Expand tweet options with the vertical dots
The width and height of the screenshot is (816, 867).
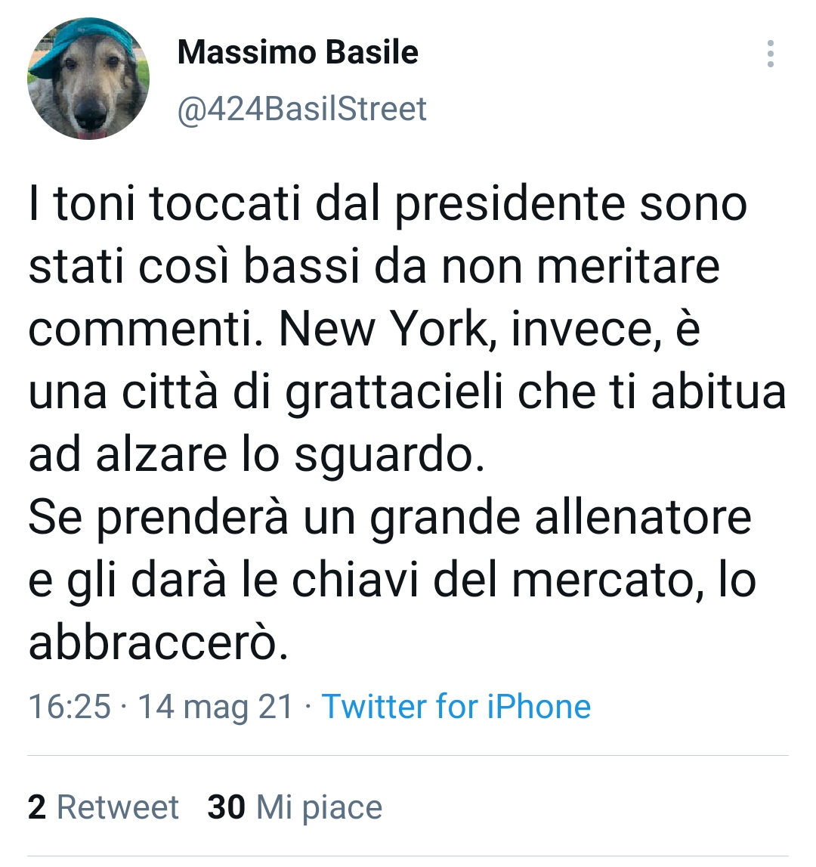tap(771, 53)
